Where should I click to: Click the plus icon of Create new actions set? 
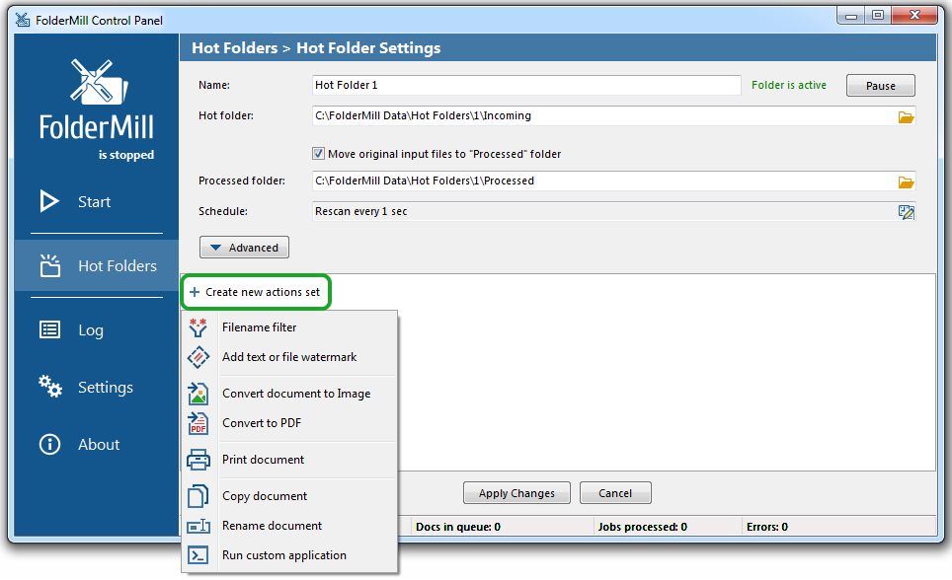[195, 292]
